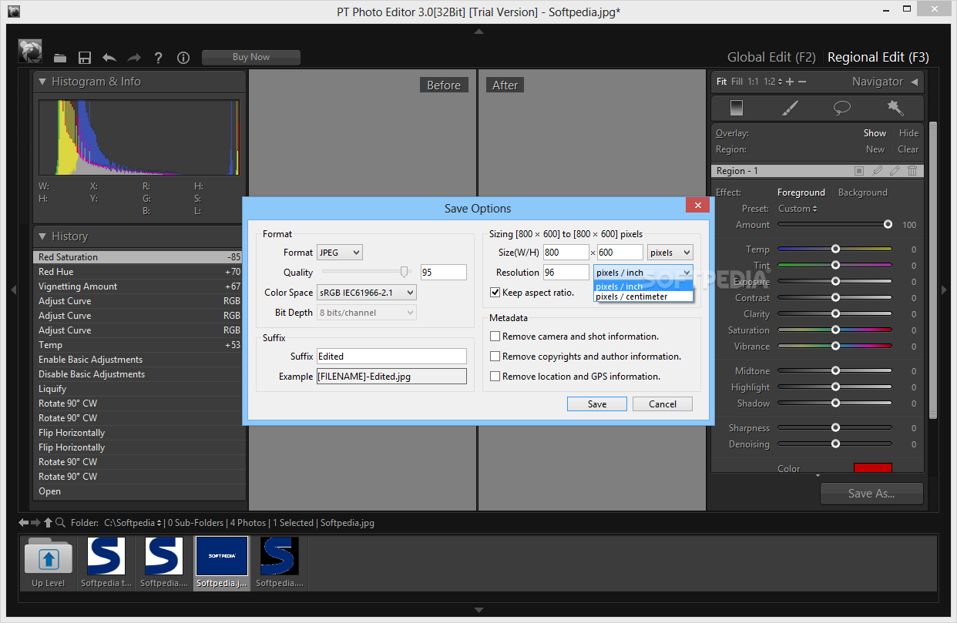This screenshot has height=623, width=957.
Task: Switch Effect to Background
Action: [862, 193]
